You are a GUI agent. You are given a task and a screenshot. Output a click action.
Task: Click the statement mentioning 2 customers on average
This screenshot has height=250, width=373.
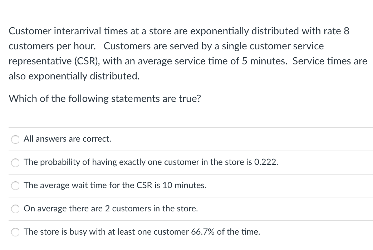pos(111,209)
